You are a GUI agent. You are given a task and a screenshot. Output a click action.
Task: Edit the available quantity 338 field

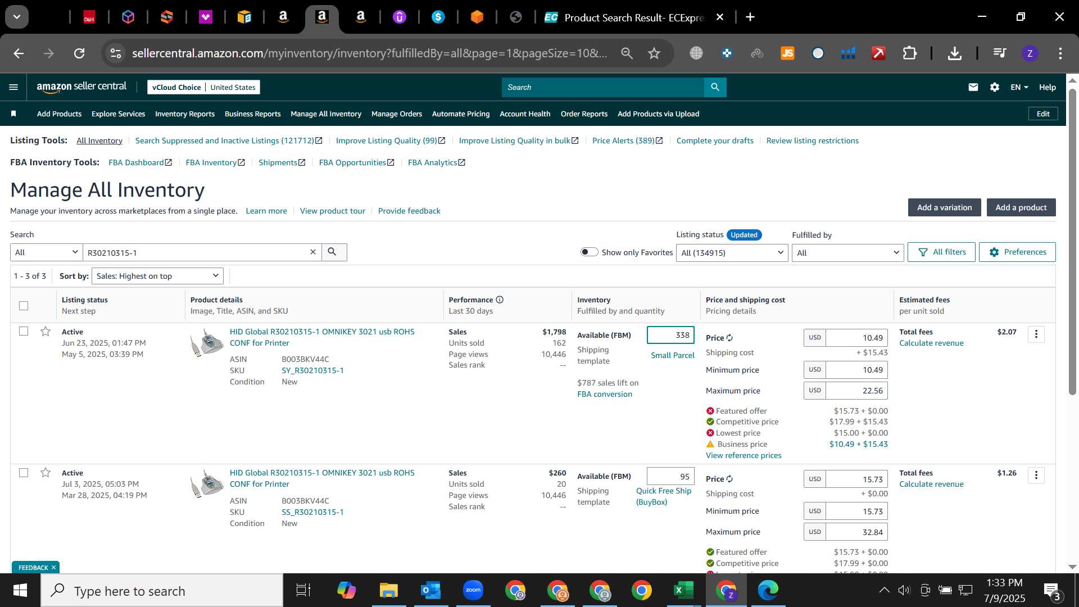click(670, 335)
